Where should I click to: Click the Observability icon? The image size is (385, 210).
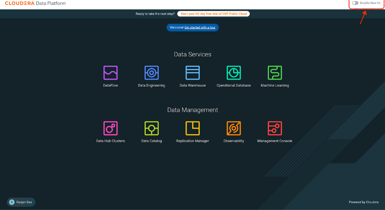click(x=234, y=128)
